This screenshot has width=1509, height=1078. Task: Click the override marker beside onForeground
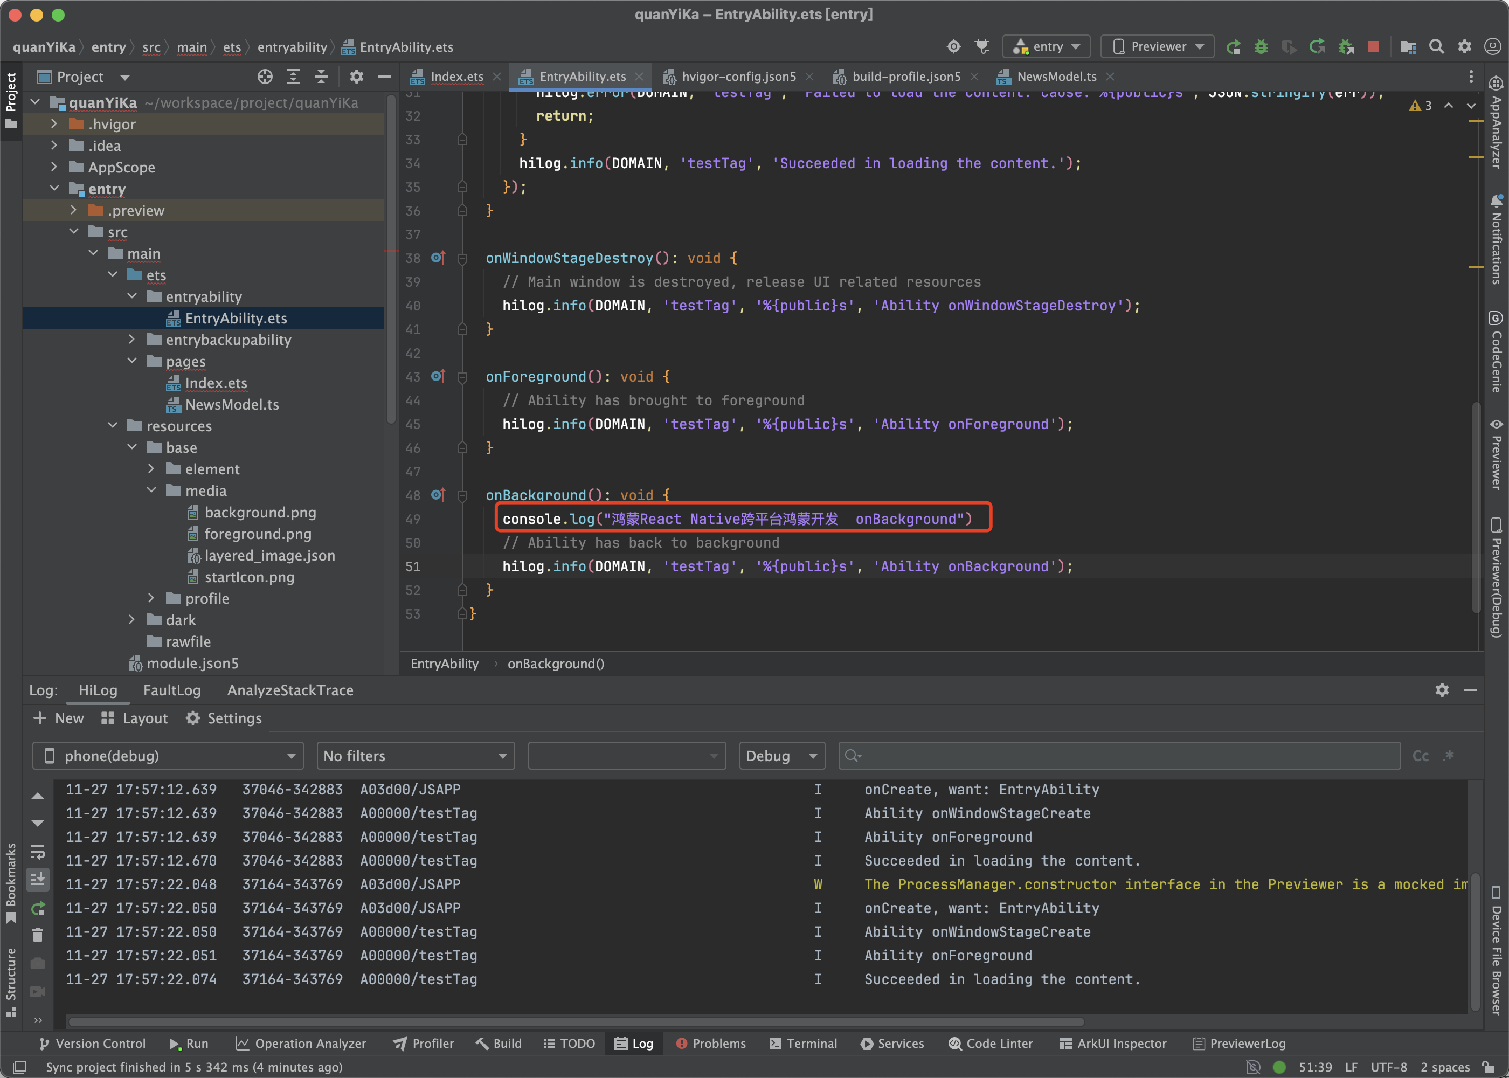click(x=438, y=376)
